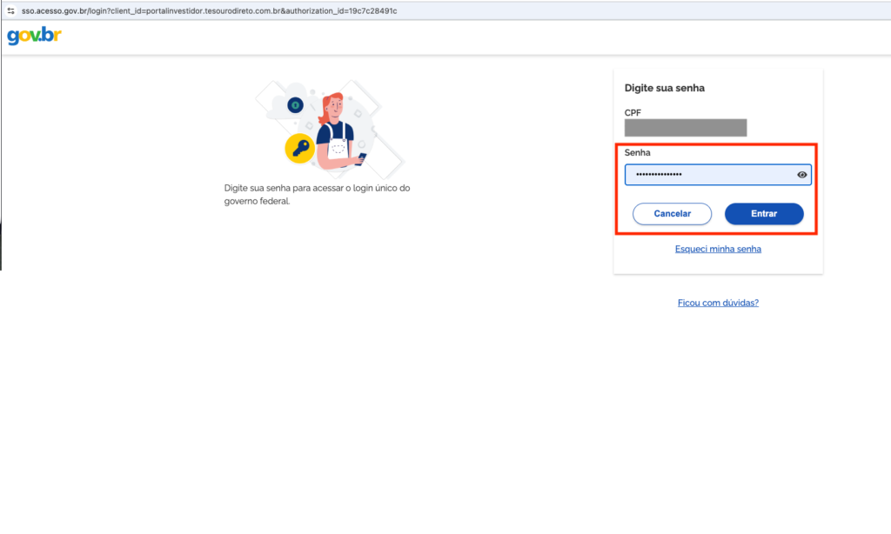891x534 pixels.
Task: Click the Senha password input field
Action: click(x=709, y=175)
